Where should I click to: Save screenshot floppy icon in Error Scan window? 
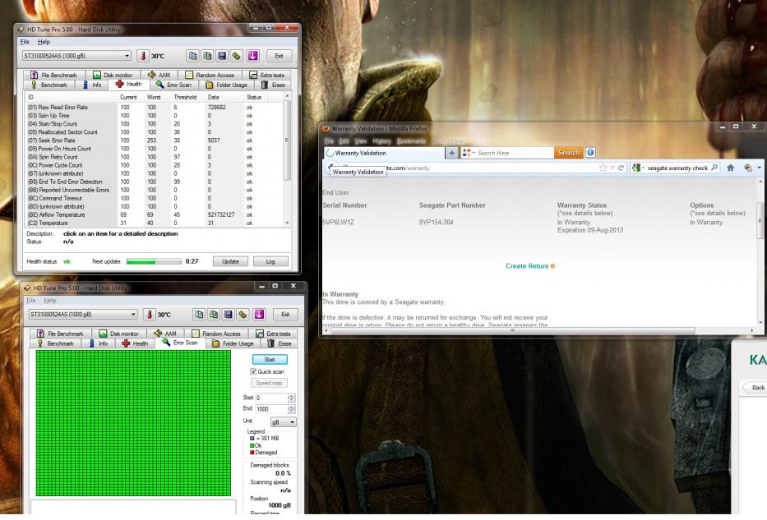(229, 315)
